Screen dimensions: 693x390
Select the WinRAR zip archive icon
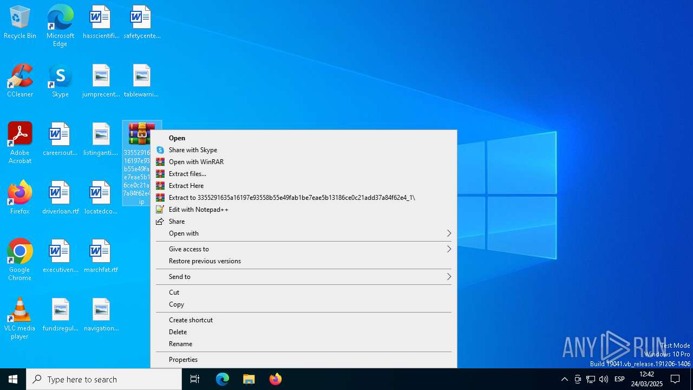(141, 134)
